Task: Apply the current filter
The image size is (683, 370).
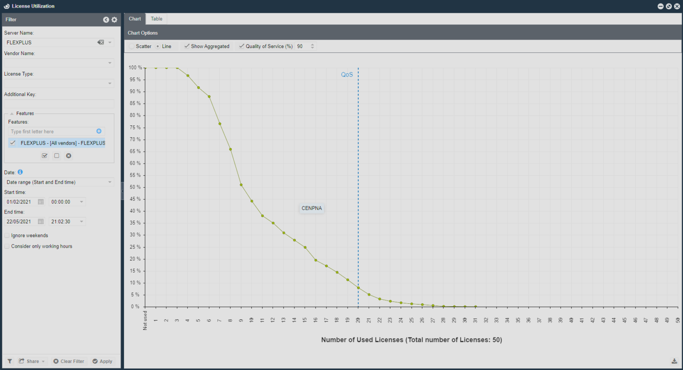Action: 102,361
